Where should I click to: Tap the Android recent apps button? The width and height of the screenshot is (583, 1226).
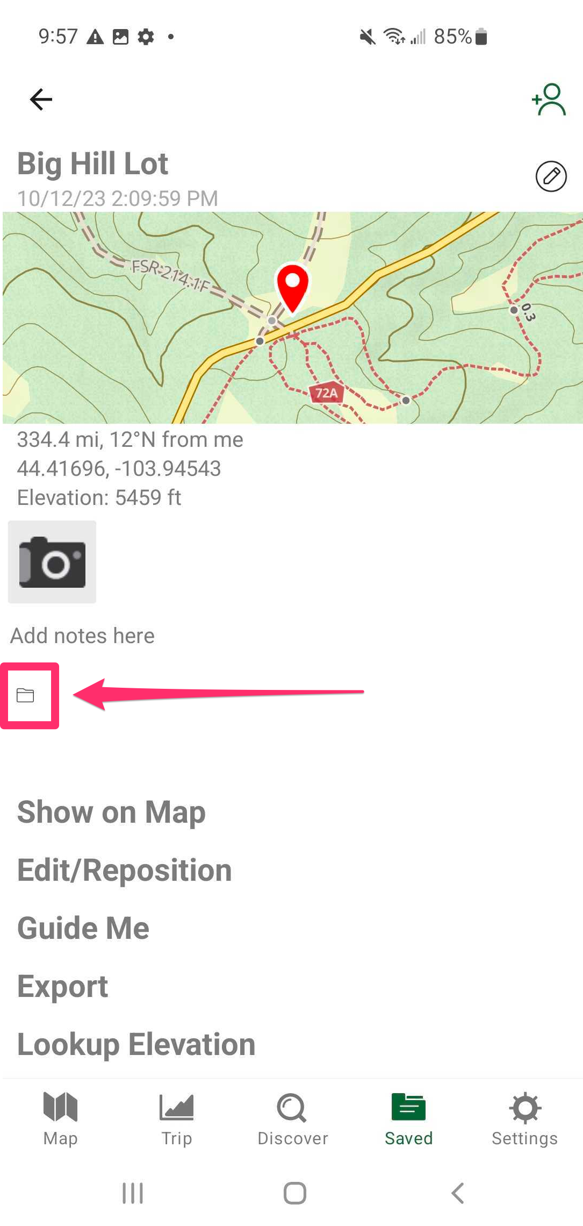(x=133, y=1193)
